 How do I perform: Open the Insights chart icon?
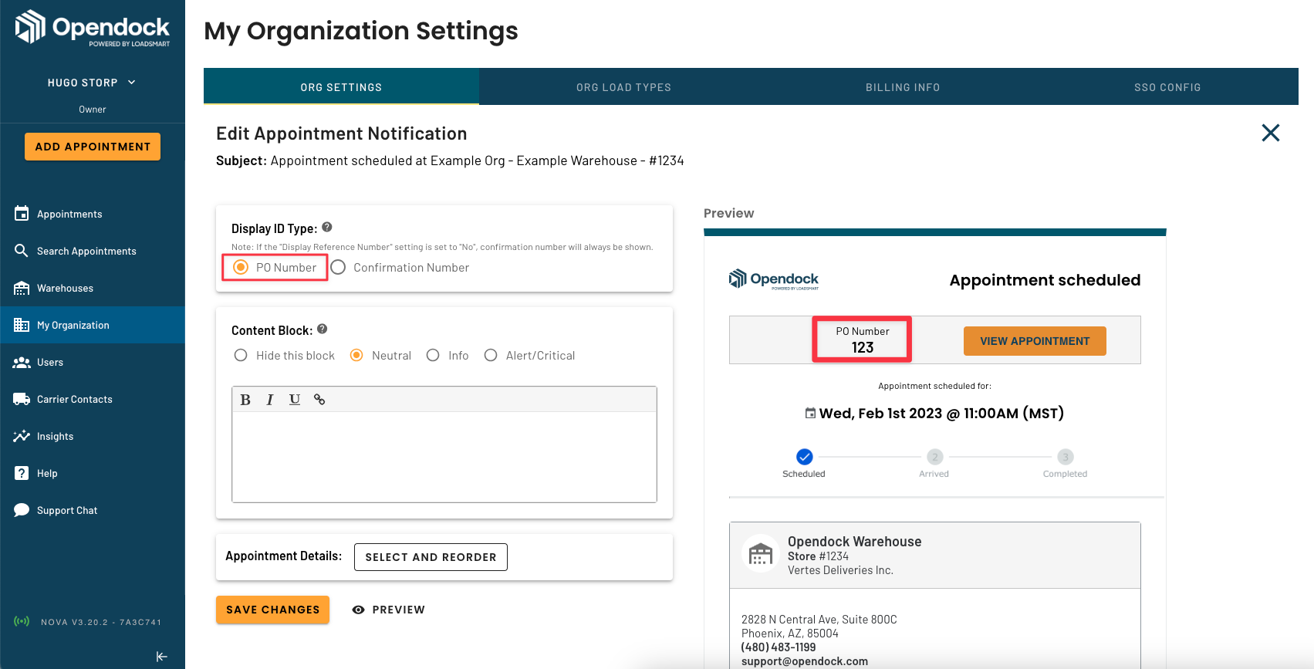[22, 436]
